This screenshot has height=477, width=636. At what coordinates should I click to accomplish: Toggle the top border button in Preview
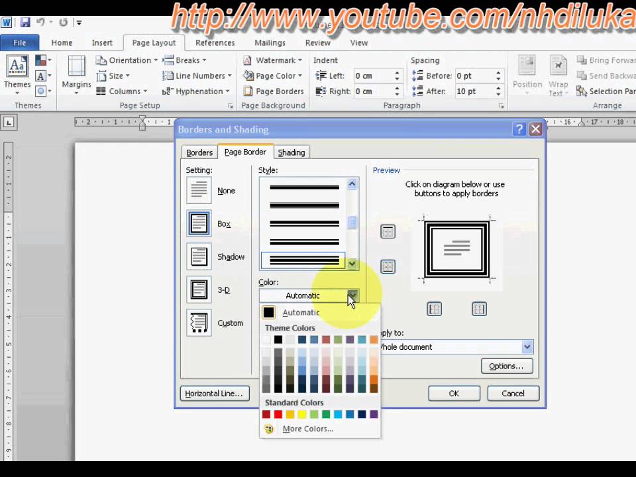coord(388,232)
